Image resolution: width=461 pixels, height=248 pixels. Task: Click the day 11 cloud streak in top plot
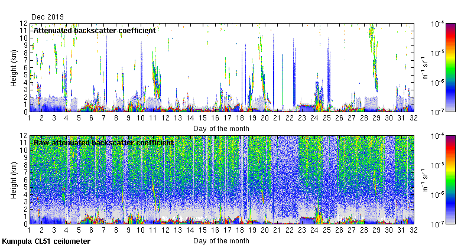coord(156,77)
